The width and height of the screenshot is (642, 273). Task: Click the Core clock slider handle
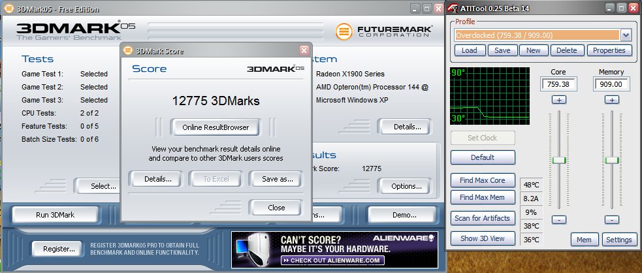tap(559, 160)
